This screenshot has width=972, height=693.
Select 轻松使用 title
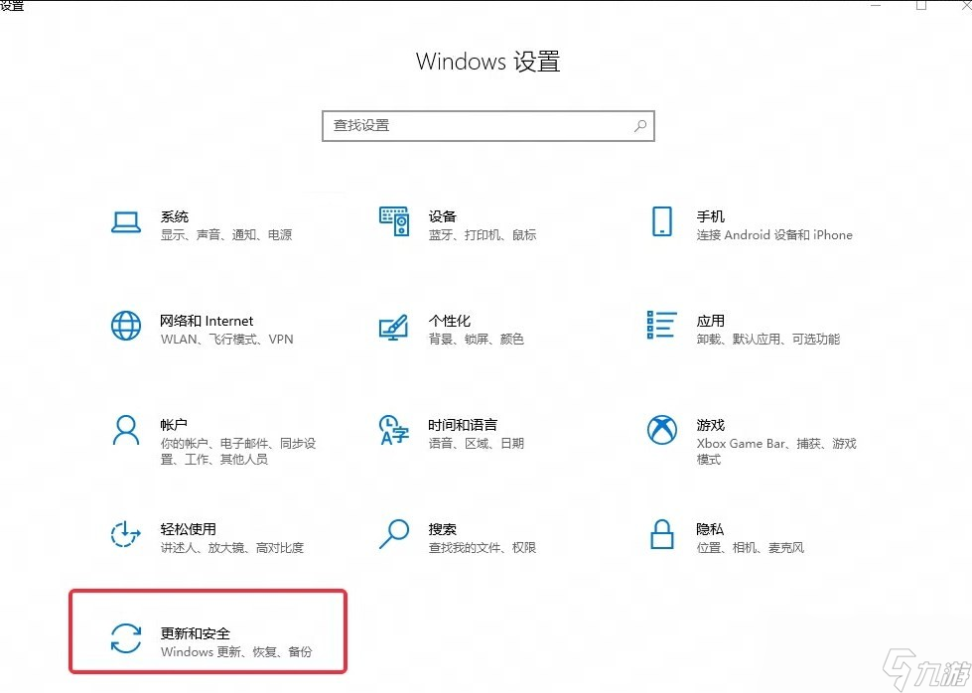(x=188, y=529)
